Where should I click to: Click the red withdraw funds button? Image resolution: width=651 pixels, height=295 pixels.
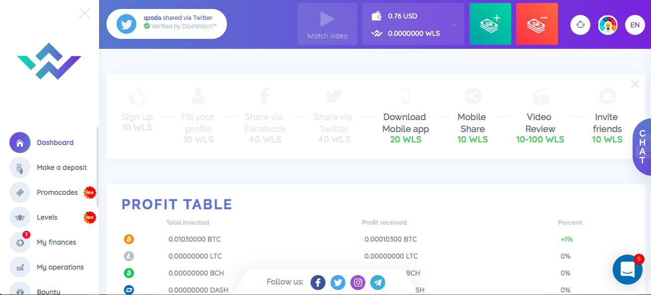[537, 23]
